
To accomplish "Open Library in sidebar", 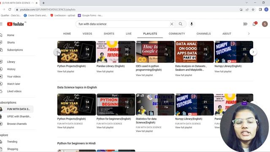I will pos(11,62).
